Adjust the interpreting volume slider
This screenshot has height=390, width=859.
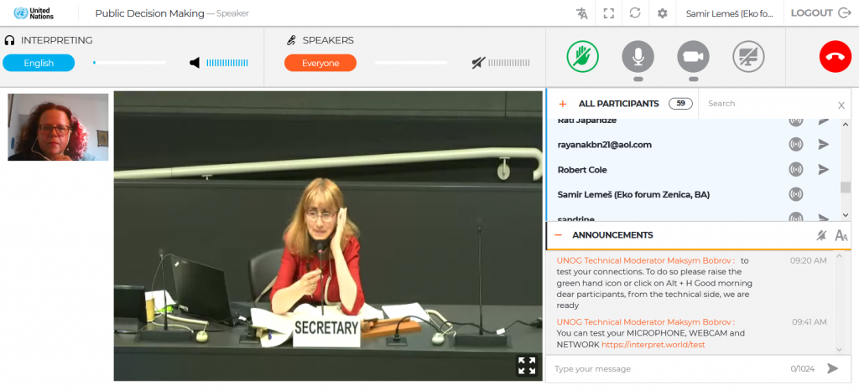129,63
